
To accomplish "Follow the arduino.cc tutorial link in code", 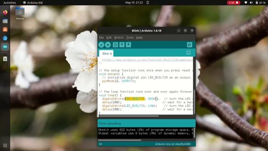I will 147,60.
